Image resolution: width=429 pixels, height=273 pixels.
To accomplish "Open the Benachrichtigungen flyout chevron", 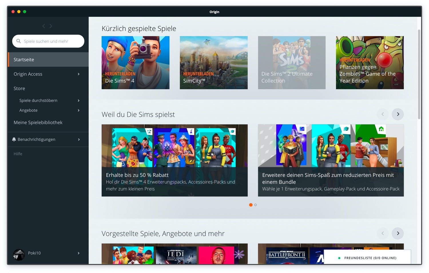I will click(x=79, y=140).
